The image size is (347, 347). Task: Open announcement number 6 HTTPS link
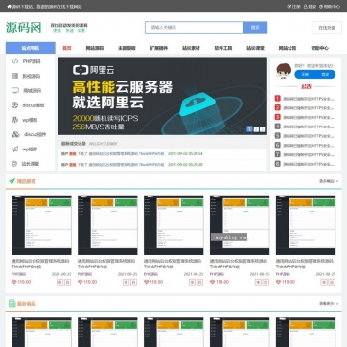coord(309,145)
